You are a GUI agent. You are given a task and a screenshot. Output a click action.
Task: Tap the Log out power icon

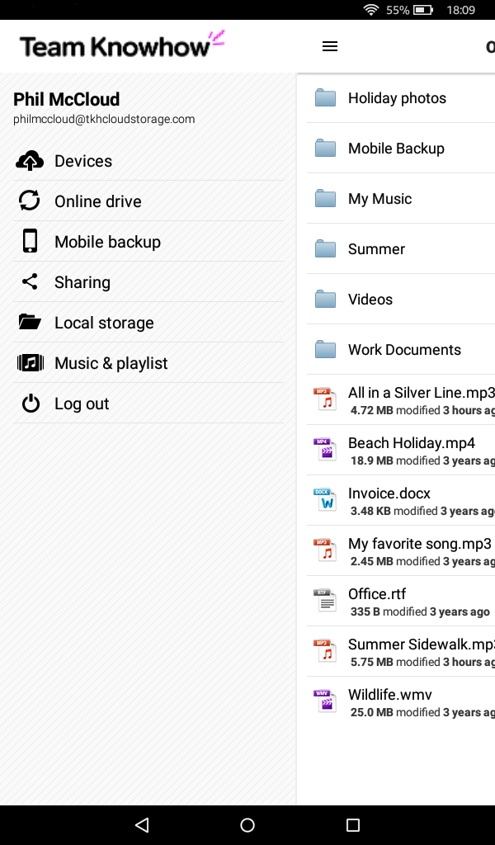click(31, 403)
